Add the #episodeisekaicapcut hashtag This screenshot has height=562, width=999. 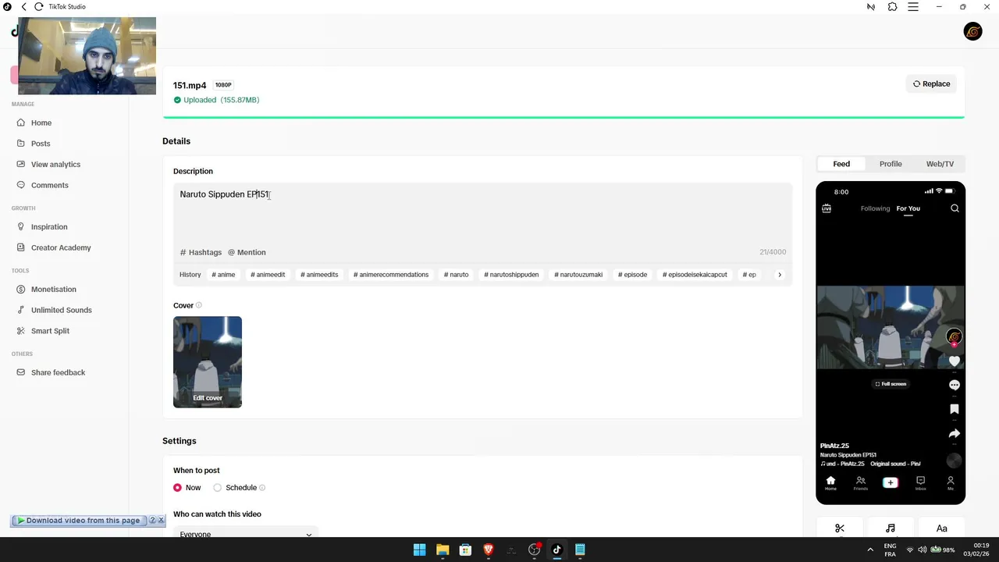(x=695, y=275)
